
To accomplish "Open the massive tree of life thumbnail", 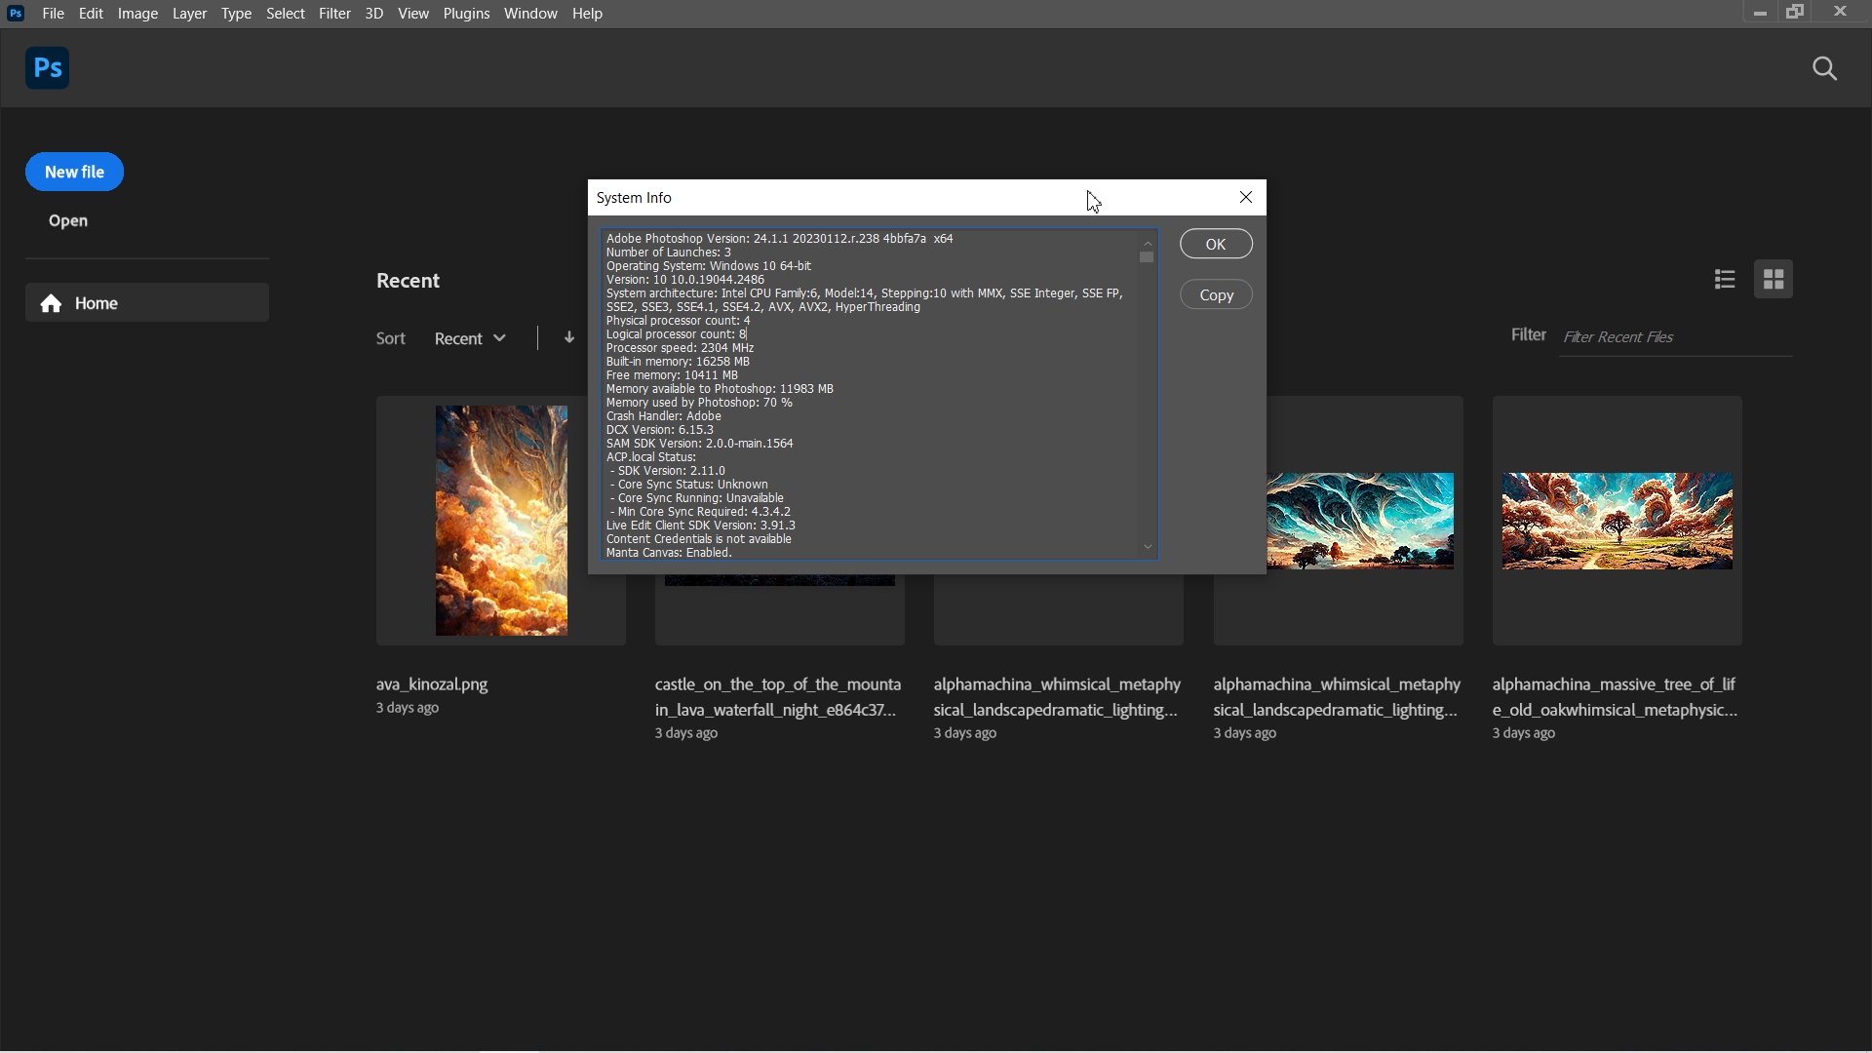I will [x=1617, y=521].
